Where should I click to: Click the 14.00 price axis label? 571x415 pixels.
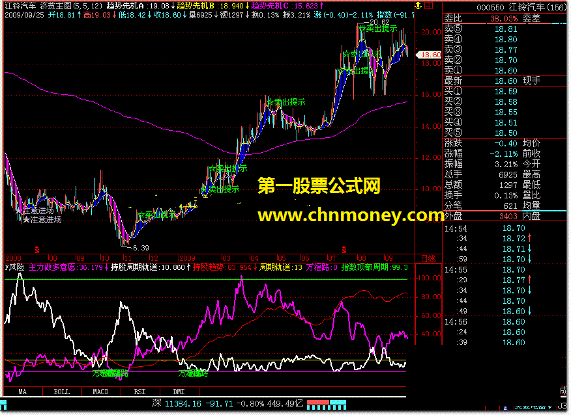click(431, 126)
